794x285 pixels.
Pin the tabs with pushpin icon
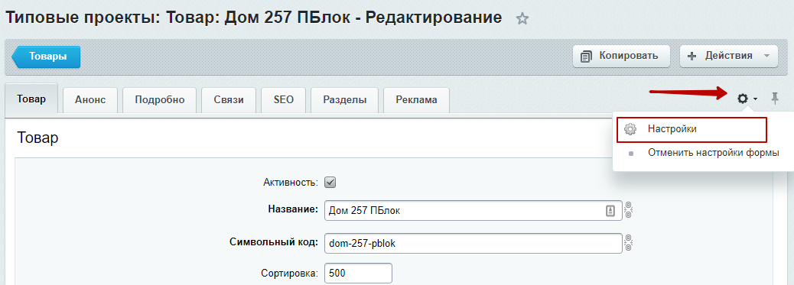[775, 99]
